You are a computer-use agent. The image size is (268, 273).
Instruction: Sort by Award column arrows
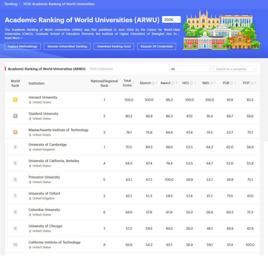[x=176, y=83]
